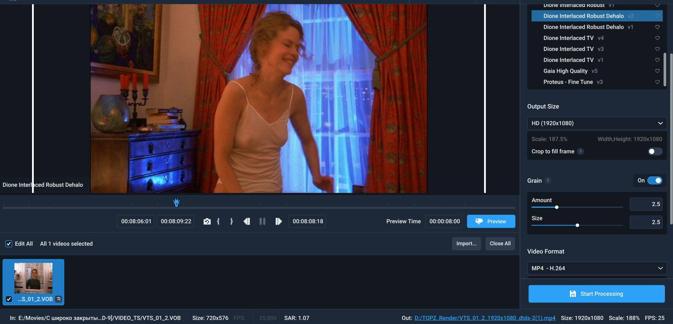Screen dimensions: 673x324
Task: Favorite Dione Interlaced TV v4 heart
Action: [x=657, y=38]
